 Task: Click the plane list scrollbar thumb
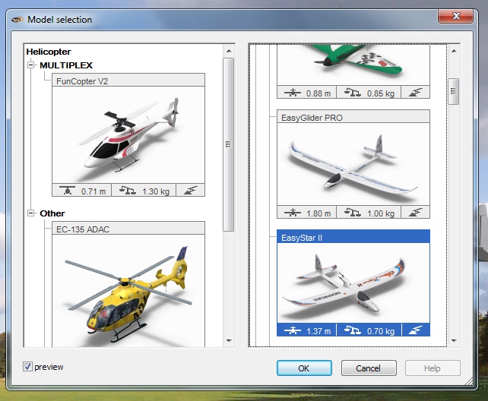point(454,91)
